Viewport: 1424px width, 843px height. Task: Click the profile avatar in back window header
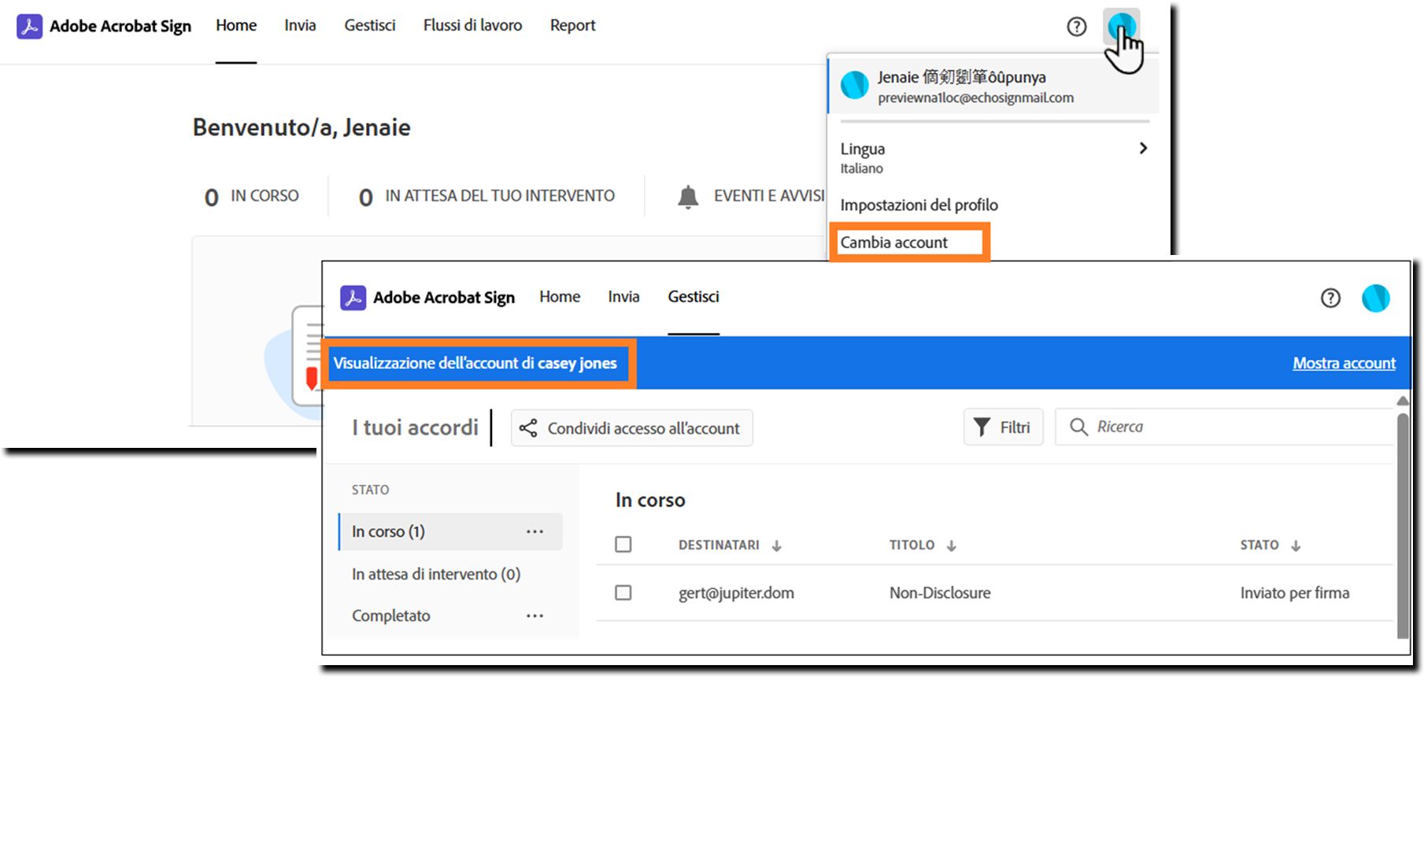pos(1121,27)
